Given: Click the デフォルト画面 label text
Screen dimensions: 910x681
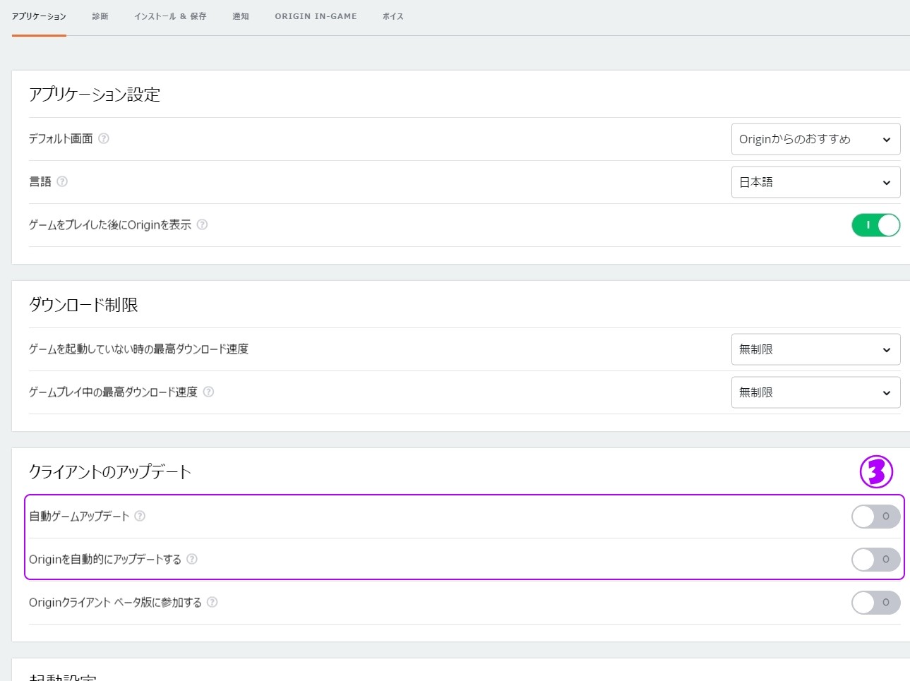Looking at the screenshot, I should point(61,138).
